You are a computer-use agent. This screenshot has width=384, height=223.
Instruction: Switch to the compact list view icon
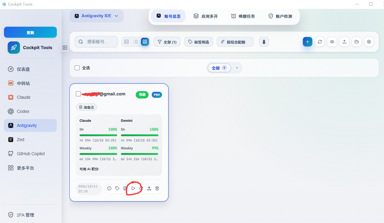coord(126,42)
